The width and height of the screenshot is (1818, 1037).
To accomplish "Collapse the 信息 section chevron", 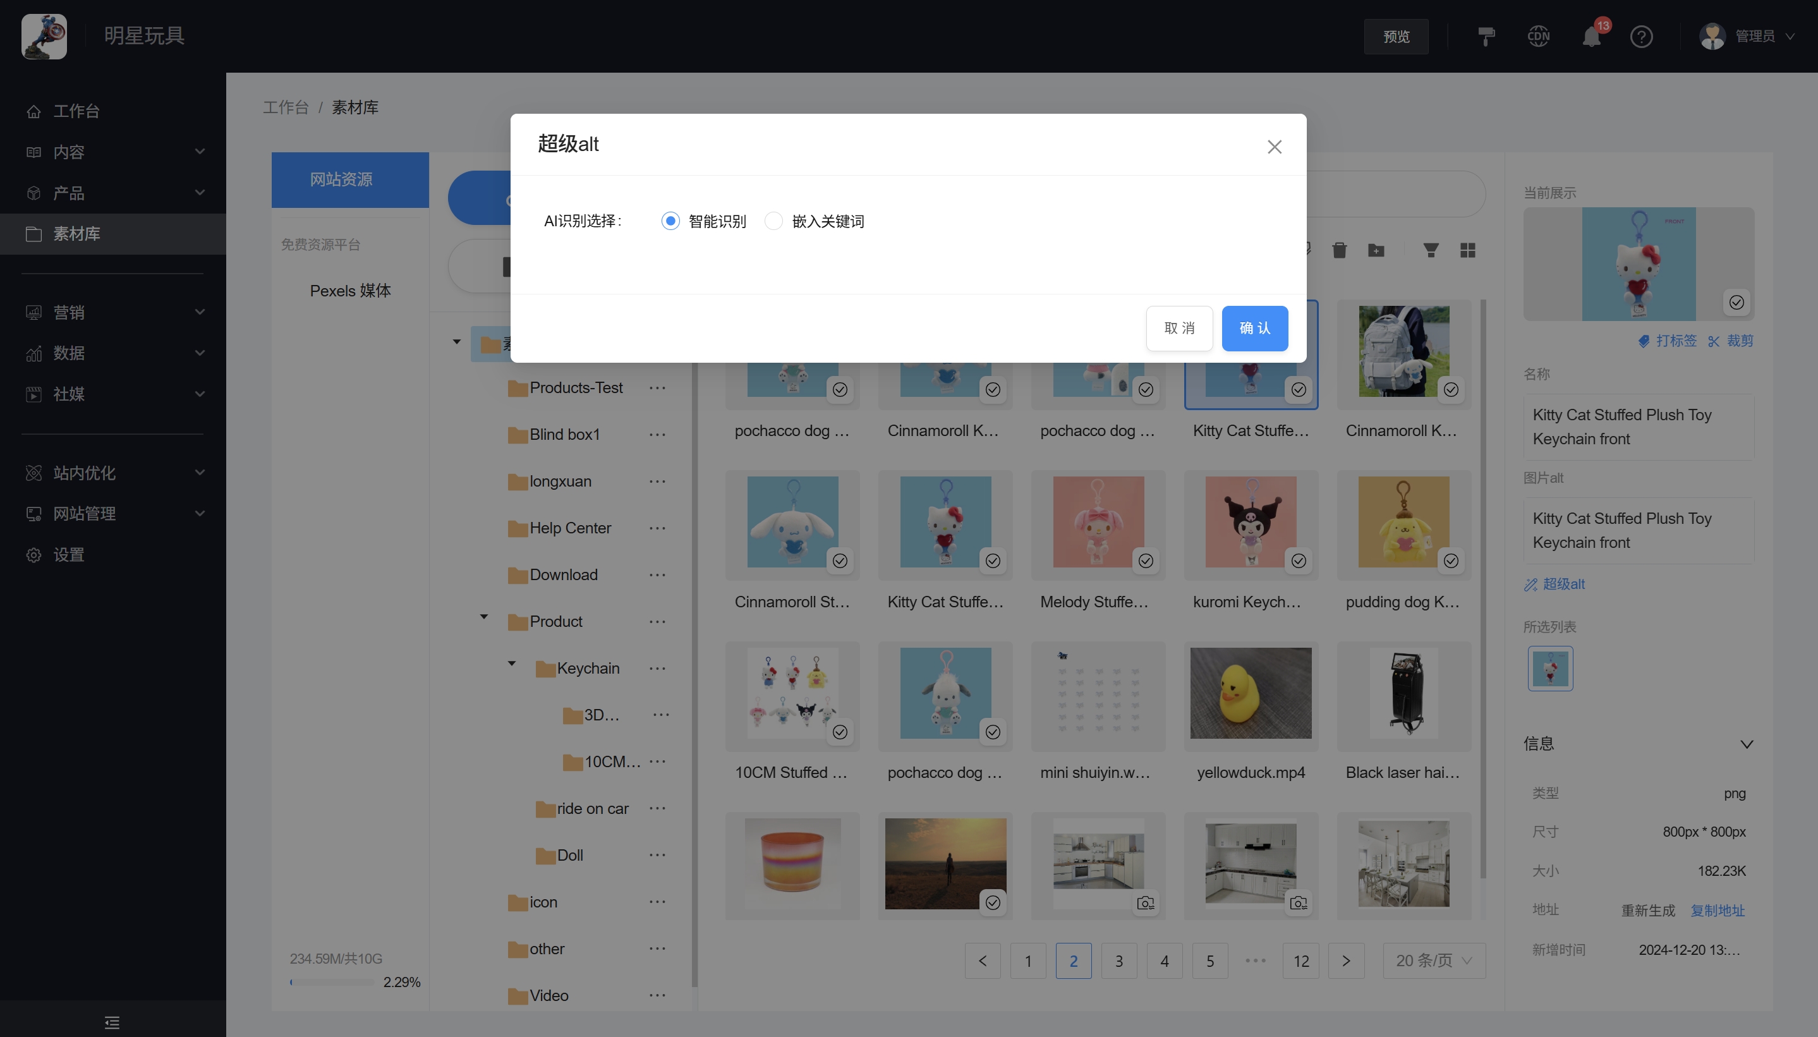I will [x=1746, y=744].
